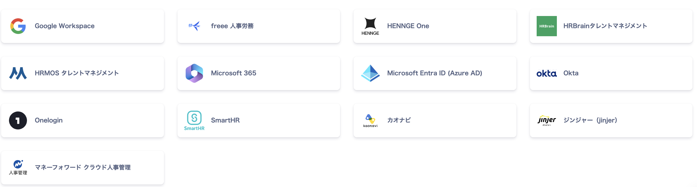Click the HRMOS blue M logo
Screen dimensions: 697x187
[18, 73]
